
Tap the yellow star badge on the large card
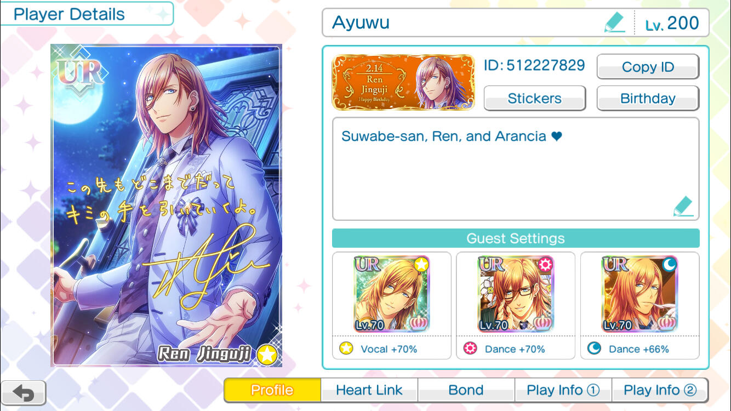tap(267, 355)
